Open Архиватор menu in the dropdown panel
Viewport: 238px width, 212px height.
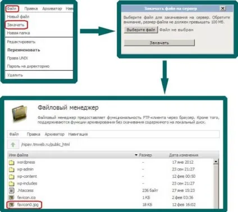(52, 8)
